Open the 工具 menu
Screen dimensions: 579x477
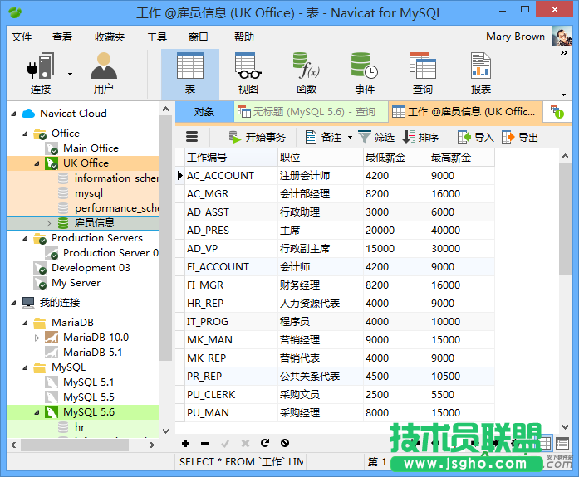157,37
